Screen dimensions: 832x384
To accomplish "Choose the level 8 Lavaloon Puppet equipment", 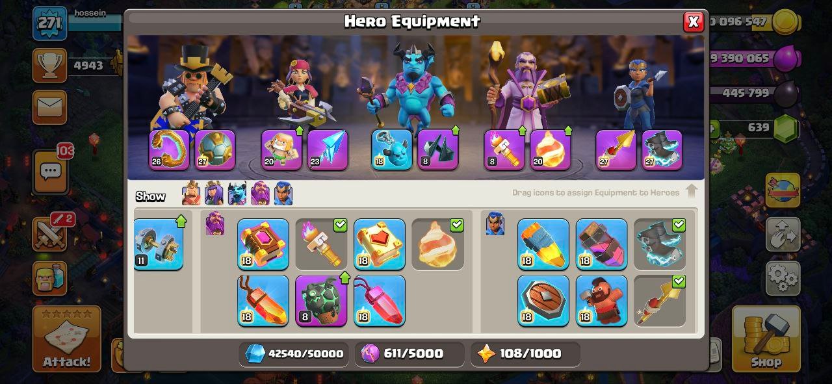I will coord(321,300).
